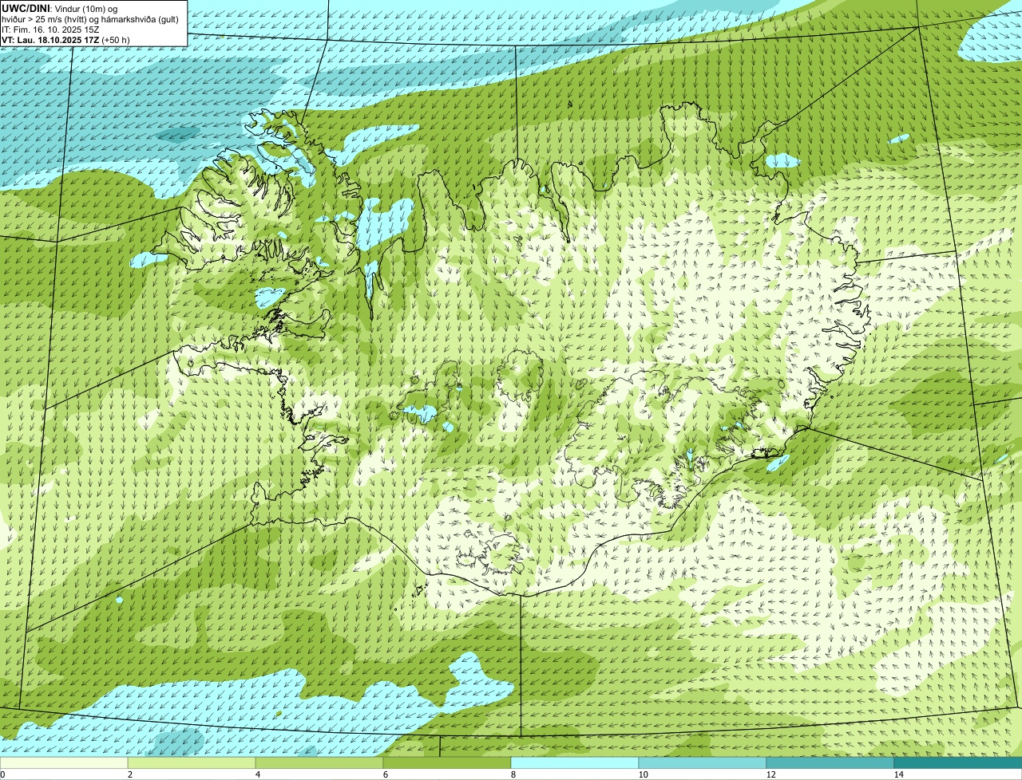
Task: Click the '12' label on the color scale
Action: coord(770,774)
